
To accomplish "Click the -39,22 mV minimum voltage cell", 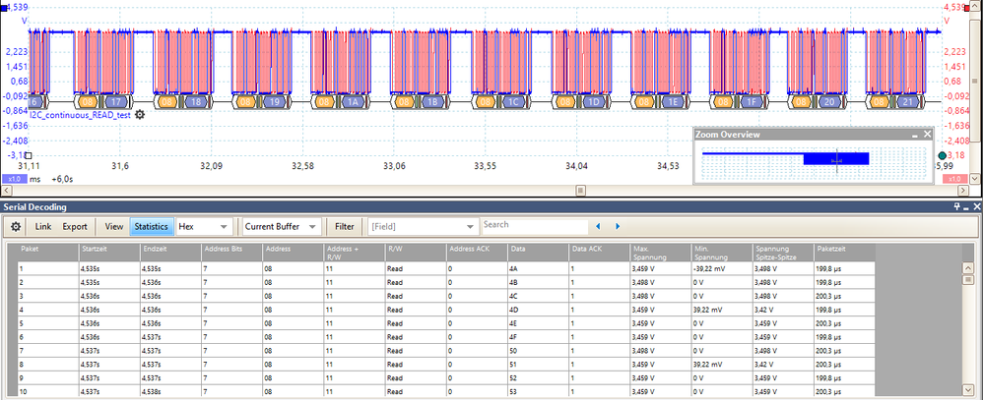I will click(x=723, y=268).
